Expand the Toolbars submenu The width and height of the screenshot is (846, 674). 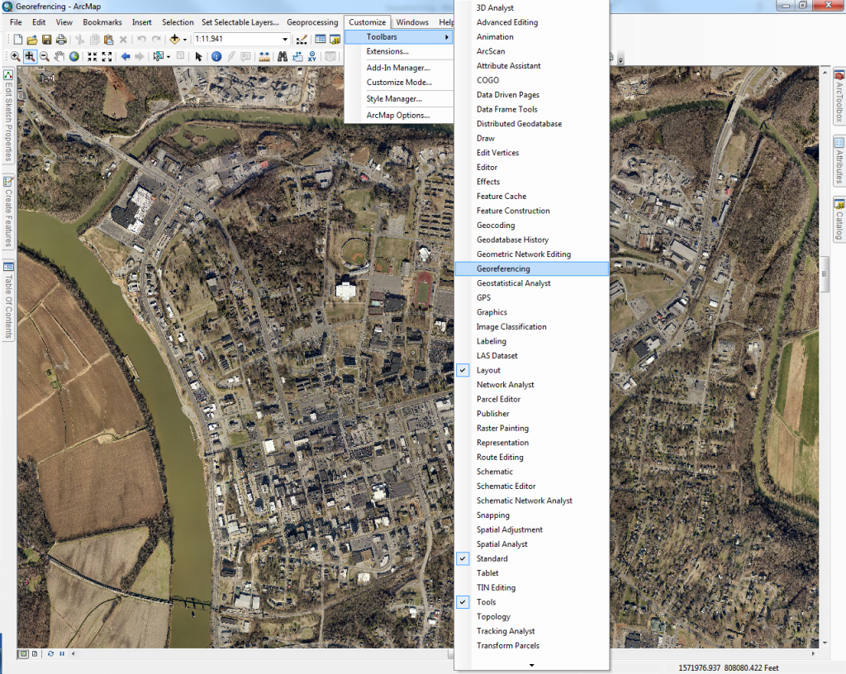[388, 36]
